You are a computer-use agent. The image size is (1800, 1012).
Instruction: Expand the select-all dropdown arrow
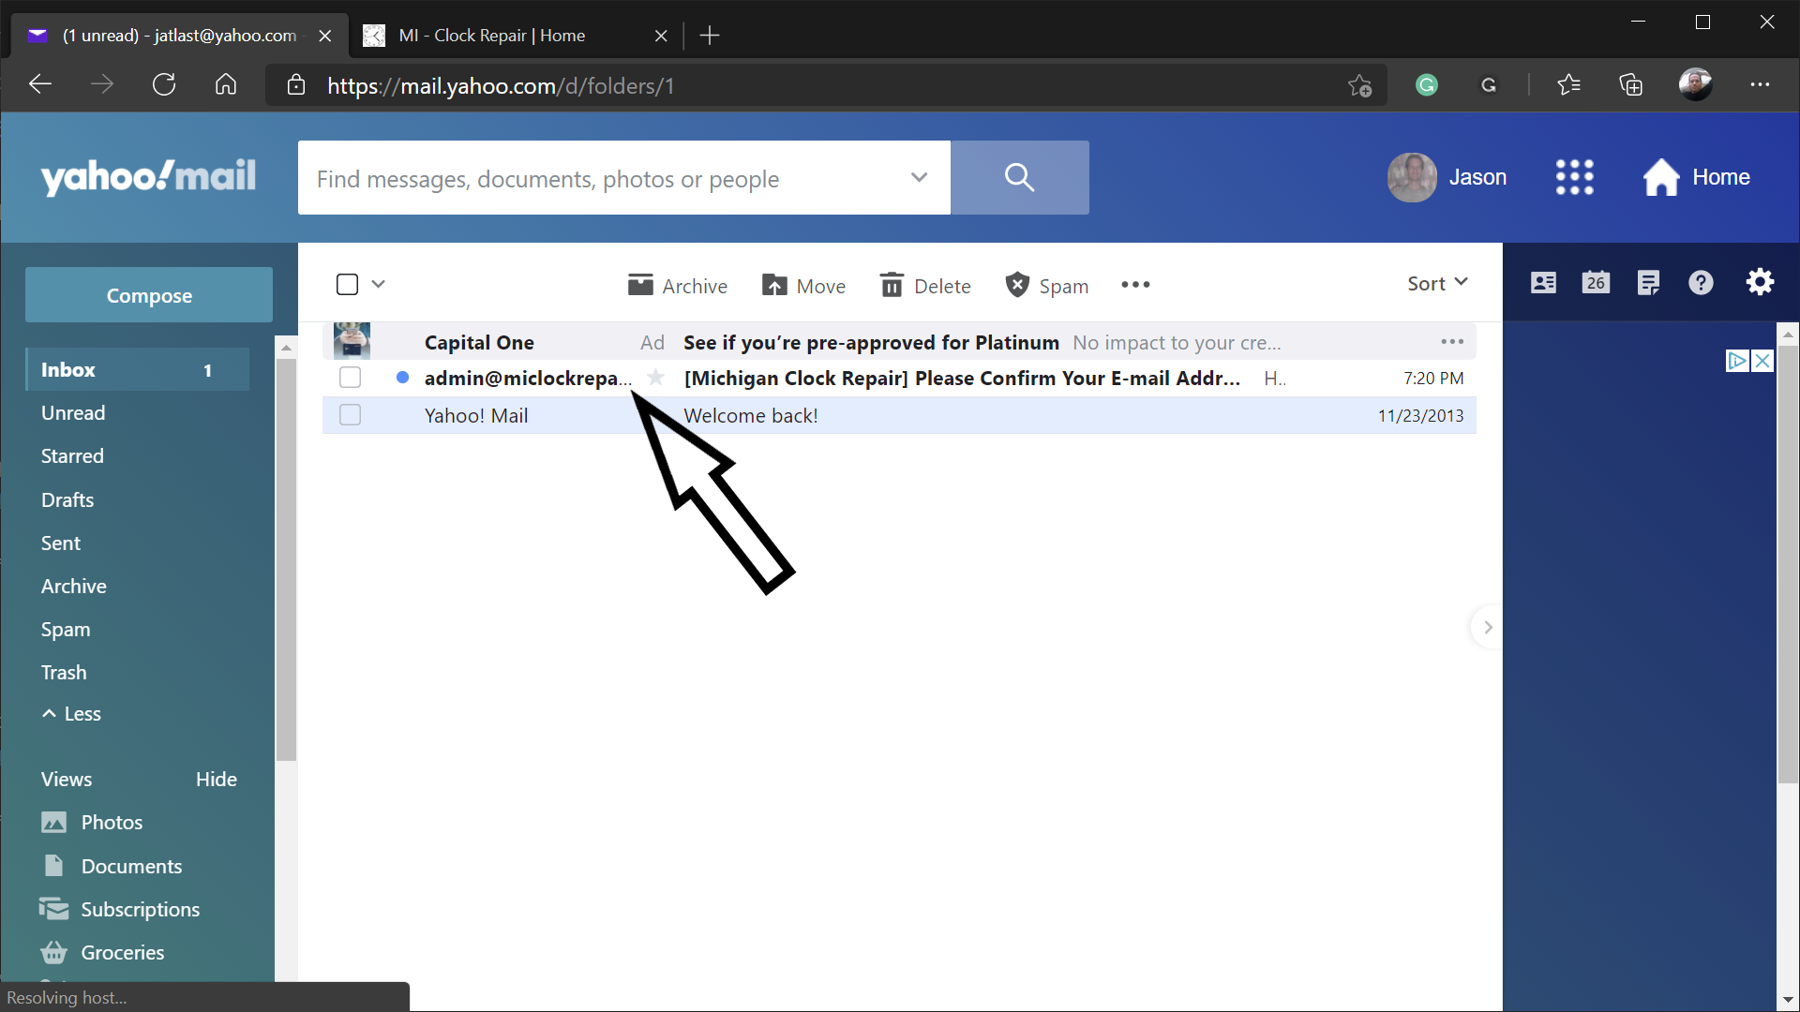pyautogui.click(x=378, y=284)
